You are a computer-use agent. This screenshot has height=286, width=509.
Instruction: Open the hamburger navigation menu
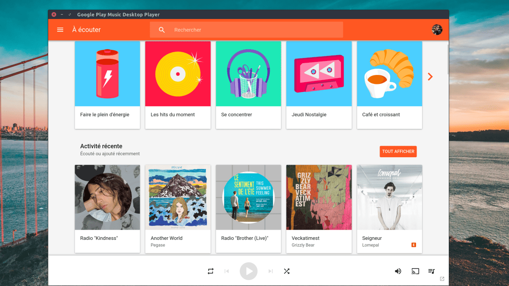click(x=60, y=30)
